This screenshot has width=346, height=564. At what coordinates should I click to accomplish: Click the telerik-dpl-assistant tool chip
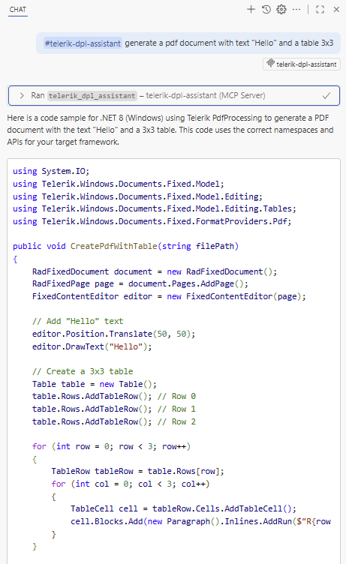click(x=302, y=64)
